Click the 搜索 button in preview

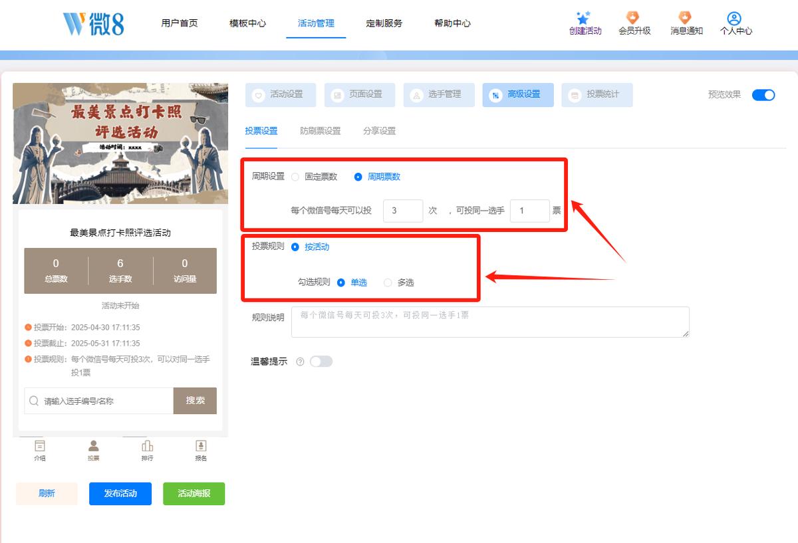195,401
